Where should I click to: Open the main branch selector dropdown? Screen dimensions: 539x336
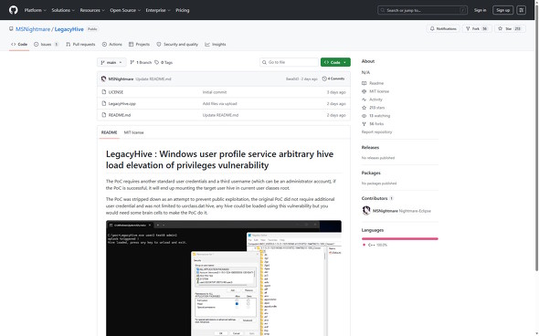(111, 62)
